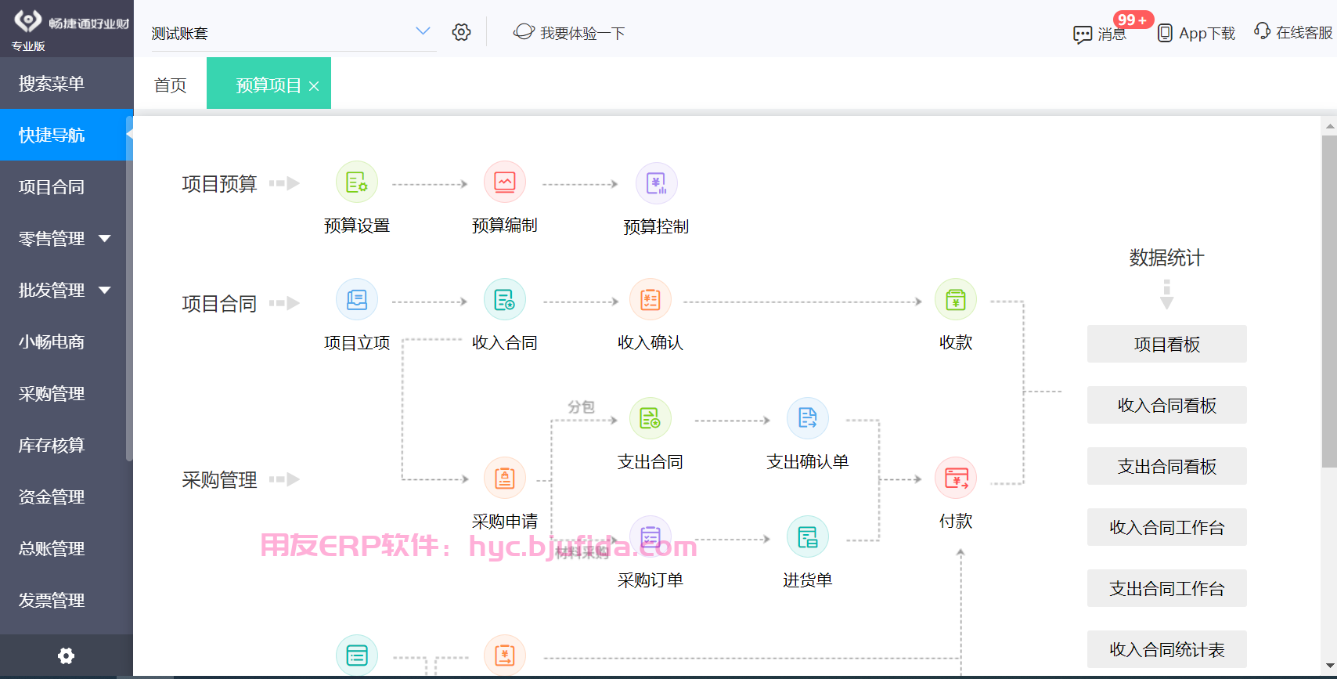This screenshot has width=1337, height=679.
Task: Click the 数据统计 heading
Action: [x=1166, y=257]
